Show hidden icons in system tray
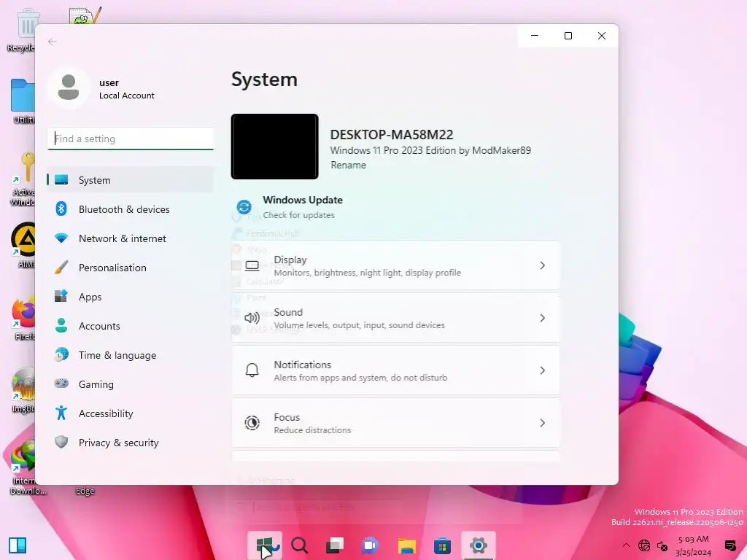This screenshot has height=560, width=747. pos(626,545)
